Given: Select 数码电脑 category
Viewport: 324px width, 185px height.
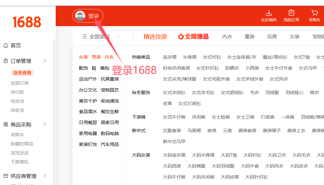Looking at the screenshot, I should 110,133.
